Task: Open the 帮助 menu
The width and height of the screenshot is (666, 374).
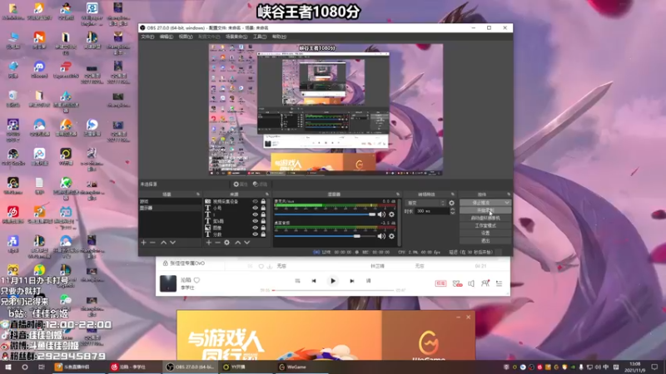Action: click(x=279, y=37)
